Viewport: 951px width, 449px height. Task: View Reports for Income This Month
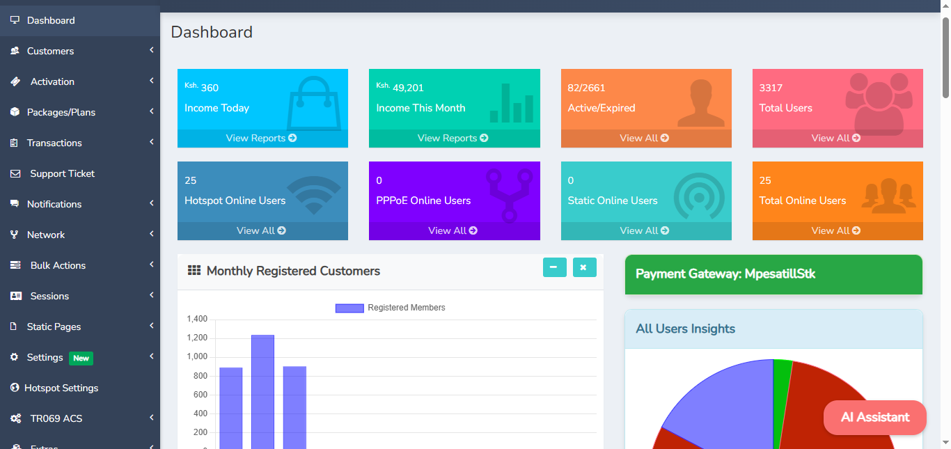(x=453, y=138)
